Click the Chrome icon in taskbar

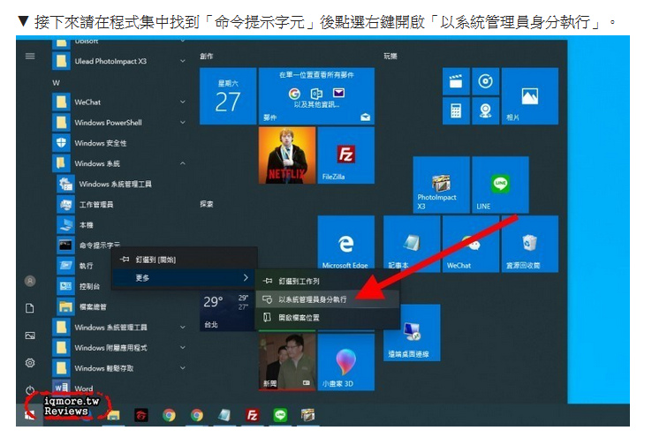(169, 415)
